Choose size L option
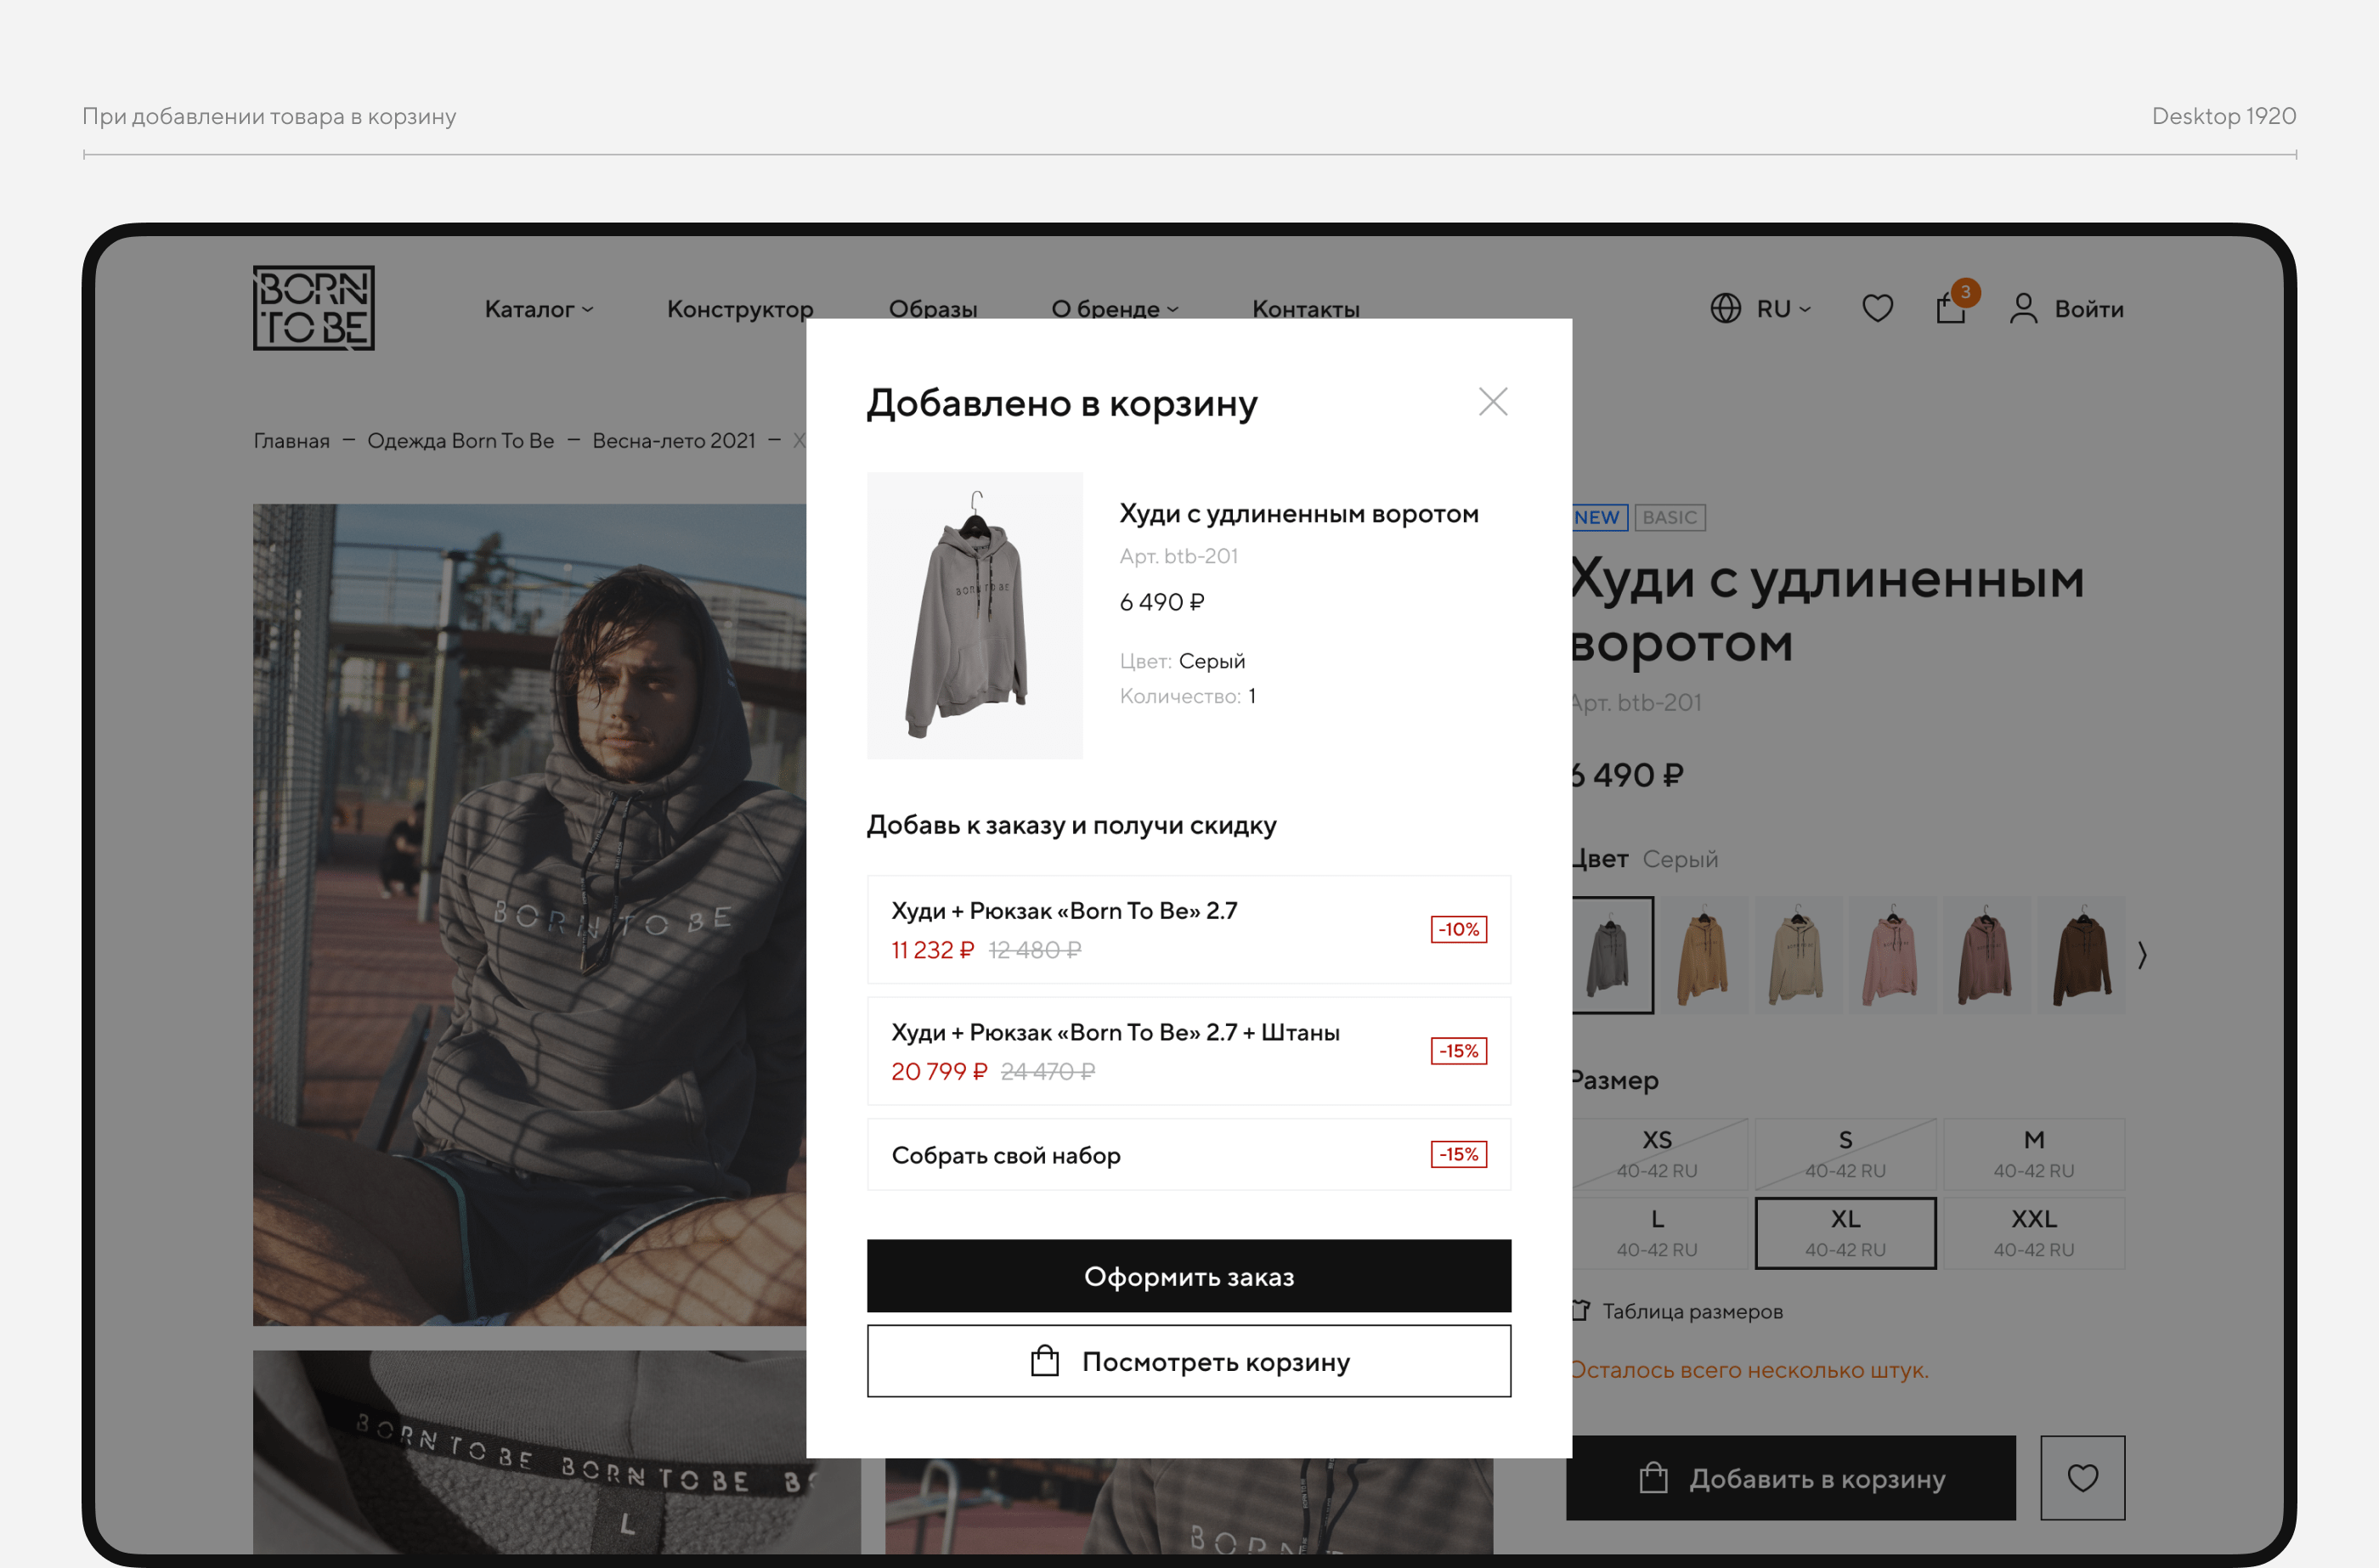 pyautogui.click(x=1657, y=1233)
